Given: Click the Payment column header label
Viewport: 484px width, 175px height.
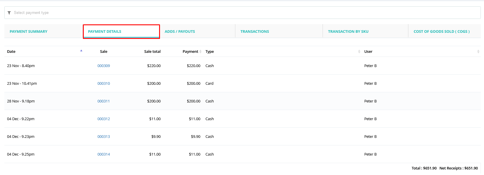Looking at the screenshot, I should (190, 51).
